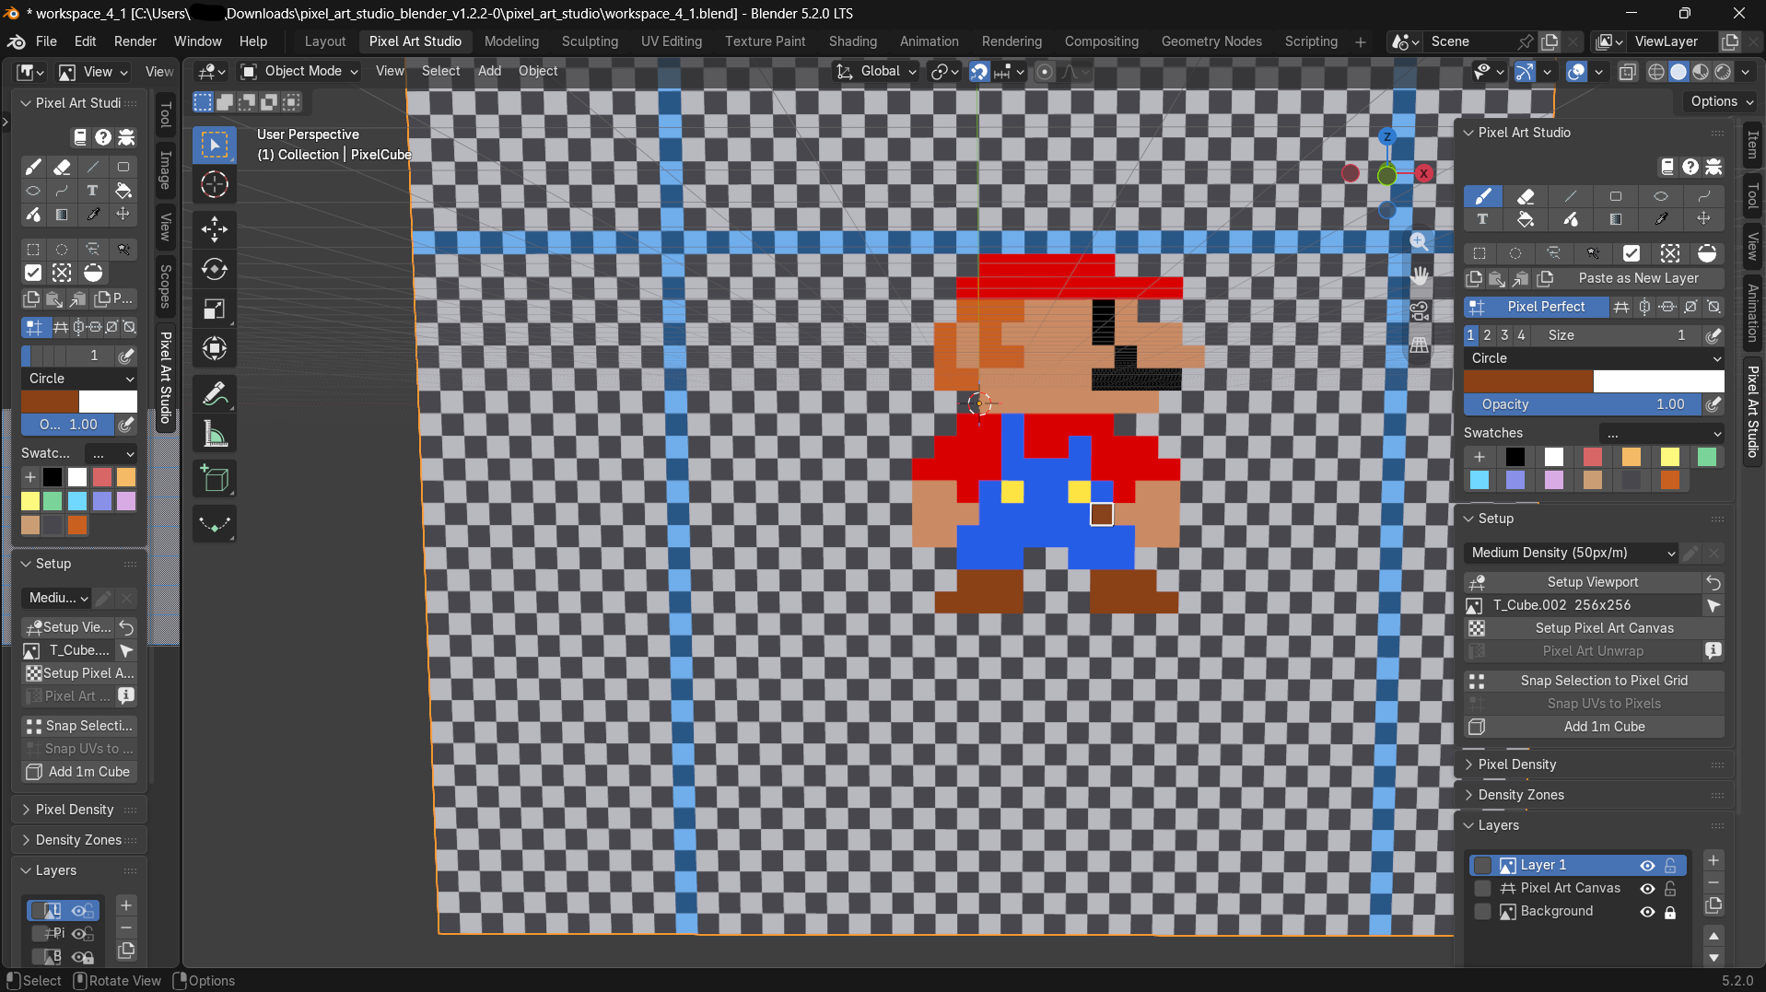Click the Add 1m Cube button in the 3D viewport sidebar
1766x992 pixels.
coord(1594,727)
